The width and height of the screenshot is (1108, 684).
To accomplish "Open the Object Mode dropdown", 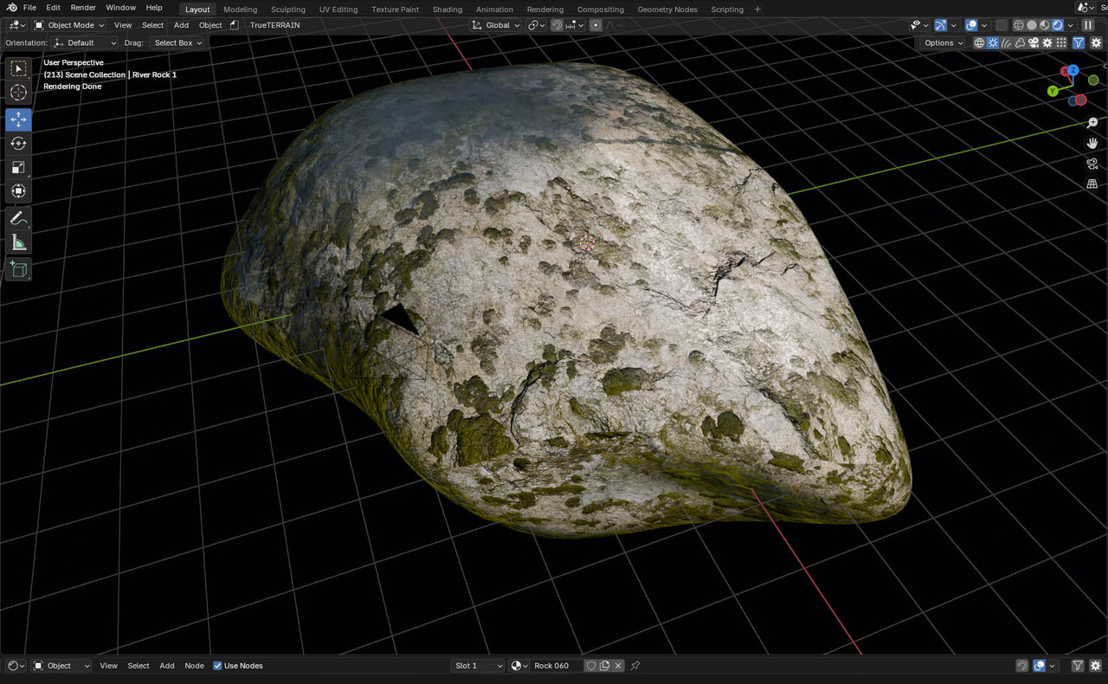I will pos(69,25).
